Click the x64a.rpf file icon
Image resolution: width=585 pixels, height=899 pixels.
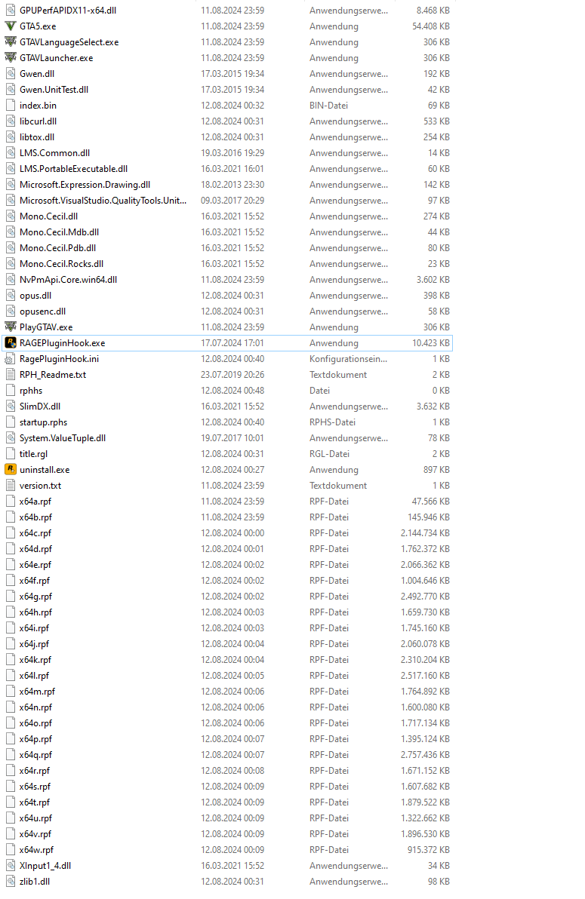click(x=11, y=502)
